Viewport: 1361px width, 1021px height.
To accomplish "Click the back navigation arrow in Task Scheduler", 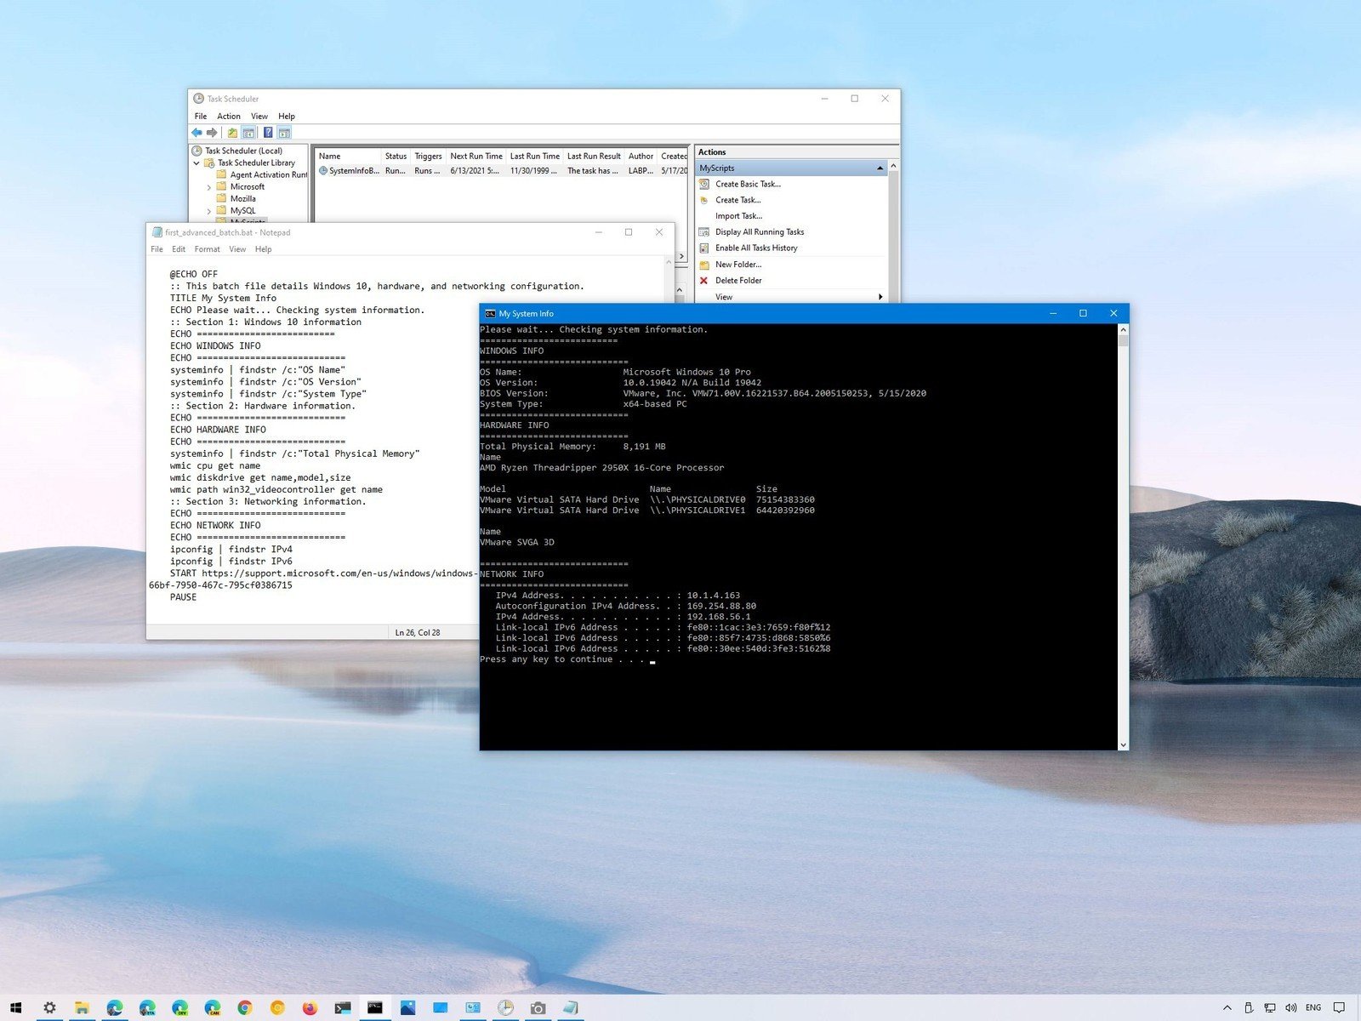I will pyautogui.click(x=196, y=132).
